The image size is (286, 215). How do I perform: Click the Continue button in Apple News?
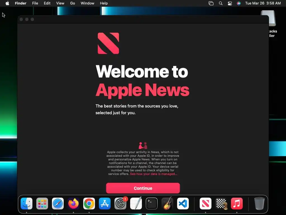pyautogui.click(x=143, y=188)
